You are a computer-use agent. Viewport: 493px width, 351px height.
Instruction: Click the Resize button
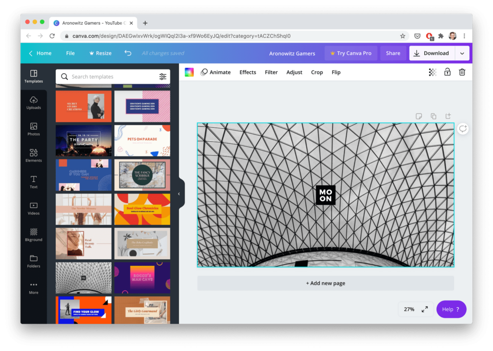coord(100,53)
